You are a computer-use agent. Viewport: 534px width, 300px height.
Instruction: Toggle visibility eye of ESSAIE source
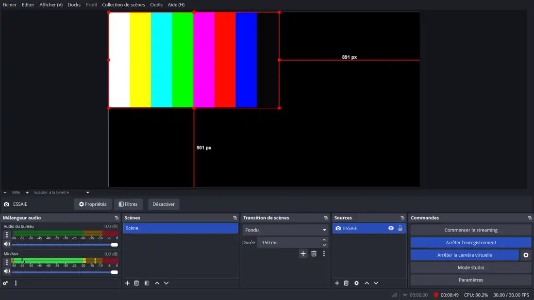click(391, 228)
